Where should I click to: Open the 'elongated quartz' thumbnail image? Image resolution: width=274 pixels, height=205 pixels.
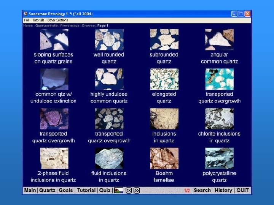[164, 79]
